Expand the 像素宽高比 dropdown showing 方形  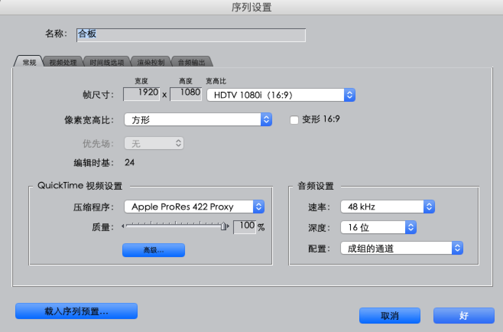point(198,120)
